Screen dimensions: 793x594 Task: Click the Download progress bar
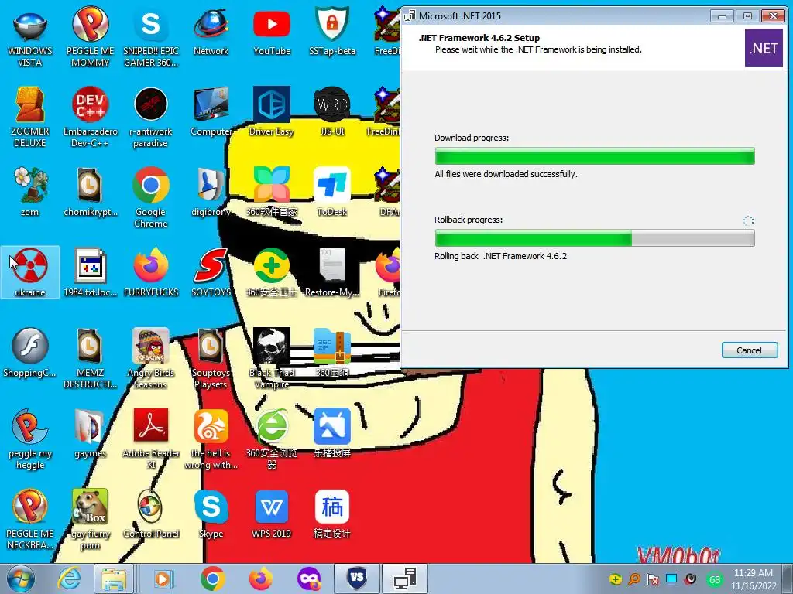point(595,156)
